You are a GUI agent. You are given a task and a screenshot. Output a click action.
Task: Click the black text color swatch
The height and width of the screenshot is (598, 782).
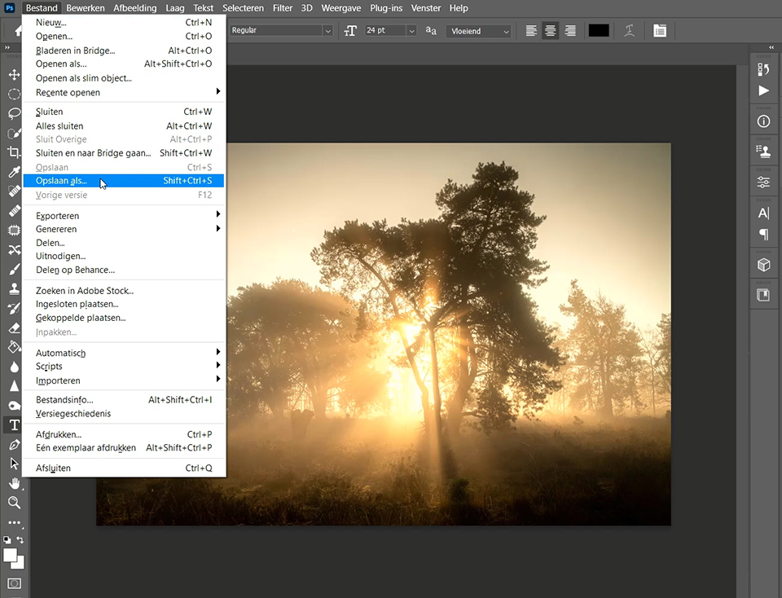pyautogui.click(x=599, y=31)
